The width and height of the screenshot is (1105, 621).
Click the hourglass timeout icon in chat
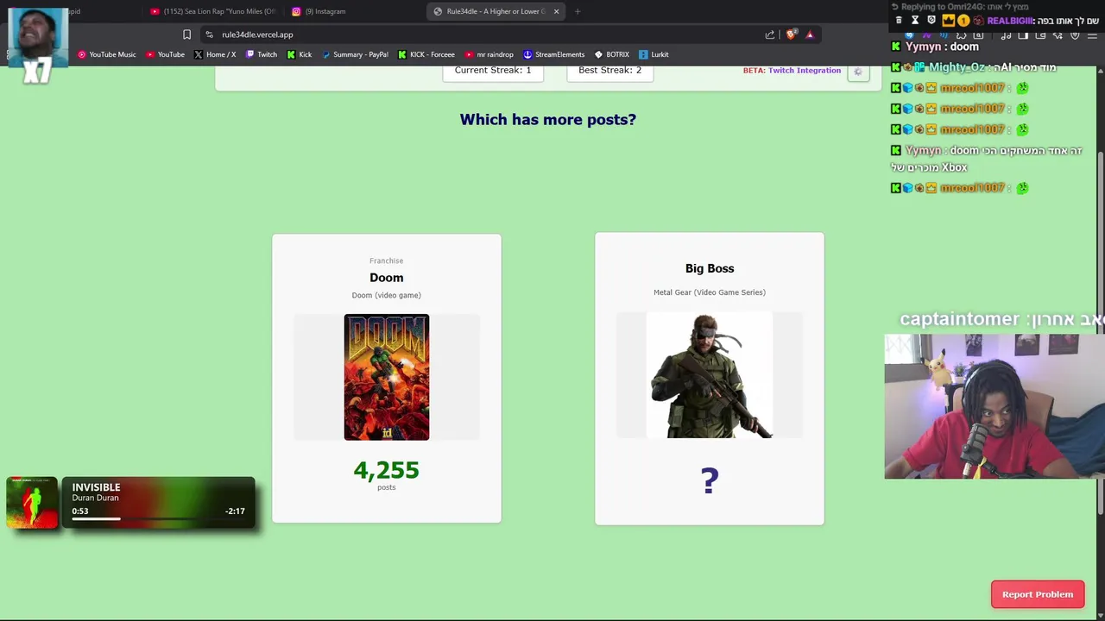915,20
